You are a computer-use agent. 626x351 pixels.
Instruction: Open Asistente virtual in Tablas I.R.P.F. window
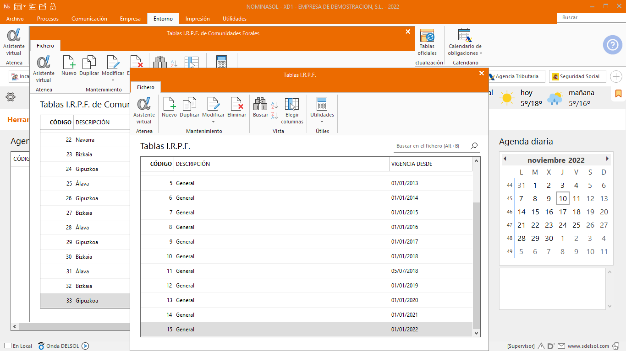click(x=144, y=110)
